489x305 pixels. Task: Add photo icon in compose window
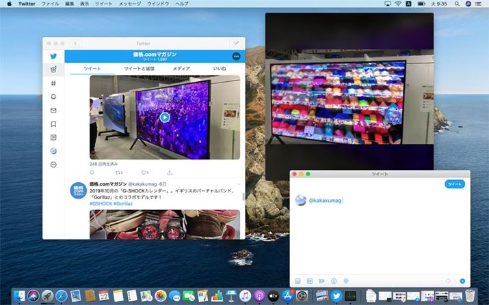[x=298, y=281]
